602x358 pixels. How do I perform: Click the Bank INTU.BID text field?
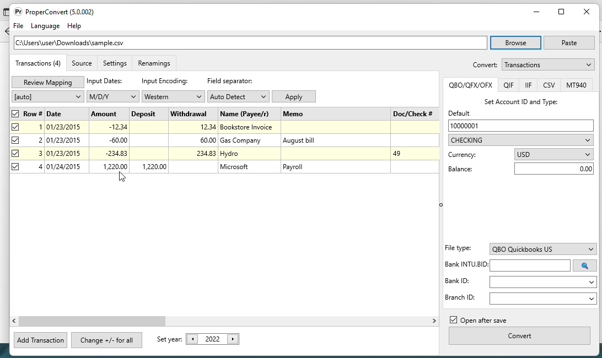pos(530,265)
